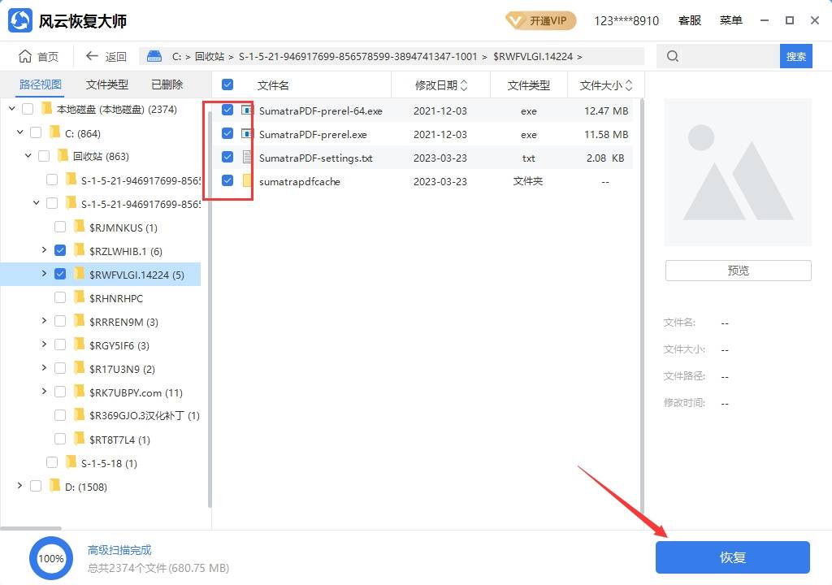832x585 pixels.
Task: Click the 预览 preview button
Action: click(738, 271)
